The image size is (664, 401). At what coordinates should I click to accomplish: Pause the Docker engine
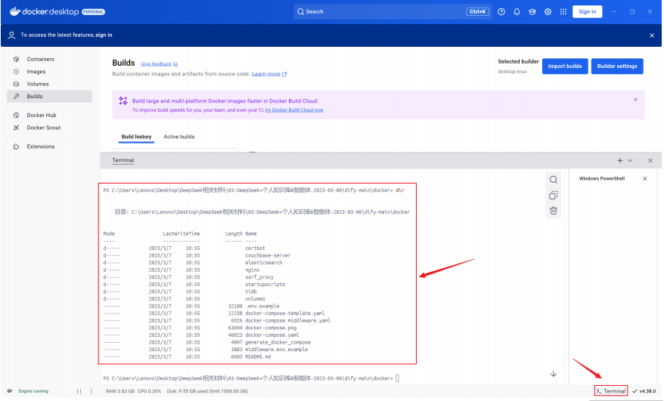click(79, 391)
